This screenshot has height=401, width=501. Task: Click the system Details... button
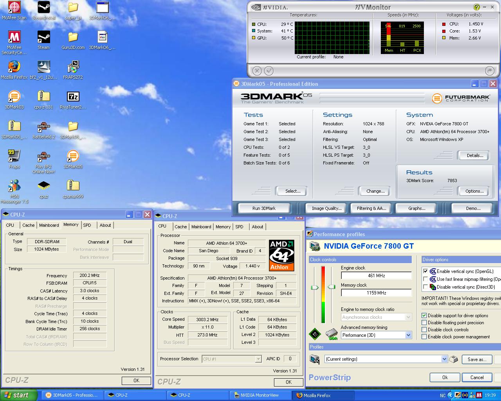[474, 155]
